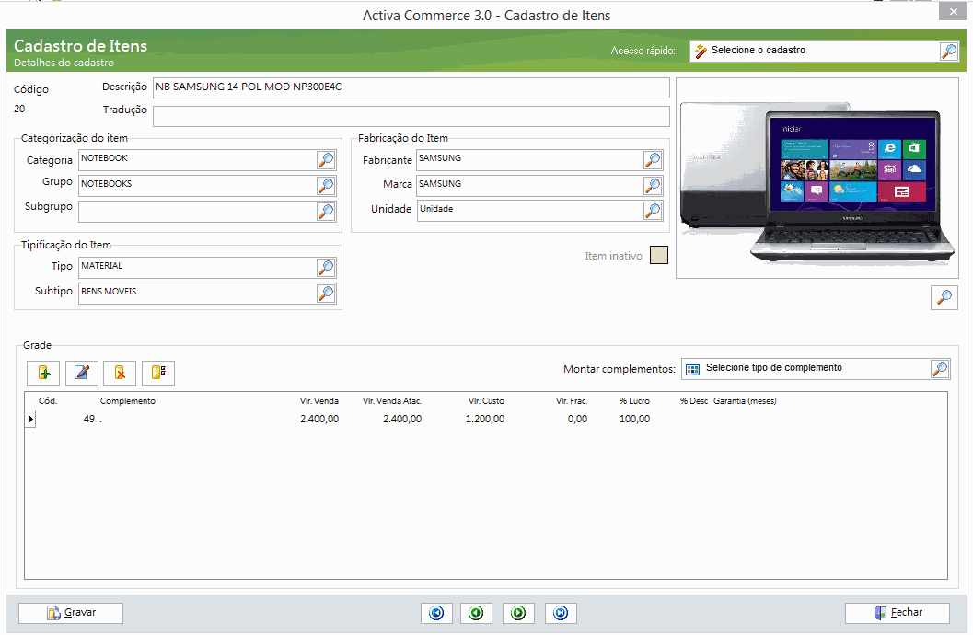Click the add grade item icon
Viewport: 973px width, 635px height.
click(43, 373)
